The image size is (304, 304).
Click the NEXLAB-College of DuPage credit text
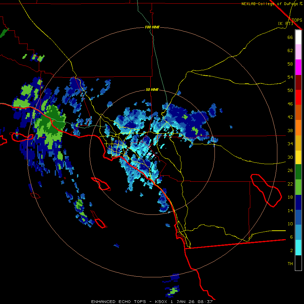point(272,4)
